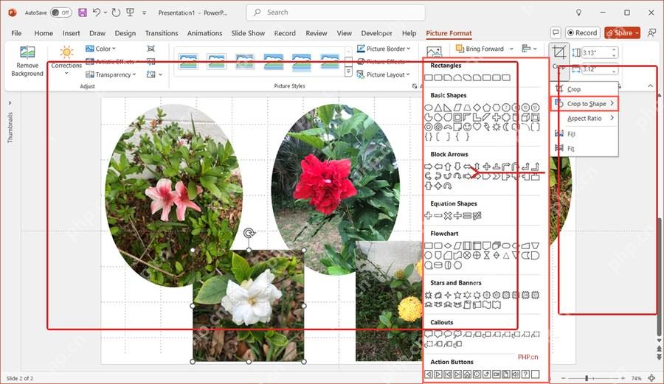Click the lightbulb icon in title bar
Viewport: 664px width, 384px height.
579,13
